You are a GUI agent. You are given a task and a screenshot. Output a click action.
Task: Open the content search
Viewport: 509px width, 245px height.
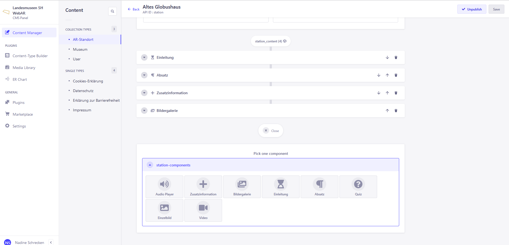[x=113, y=11]
